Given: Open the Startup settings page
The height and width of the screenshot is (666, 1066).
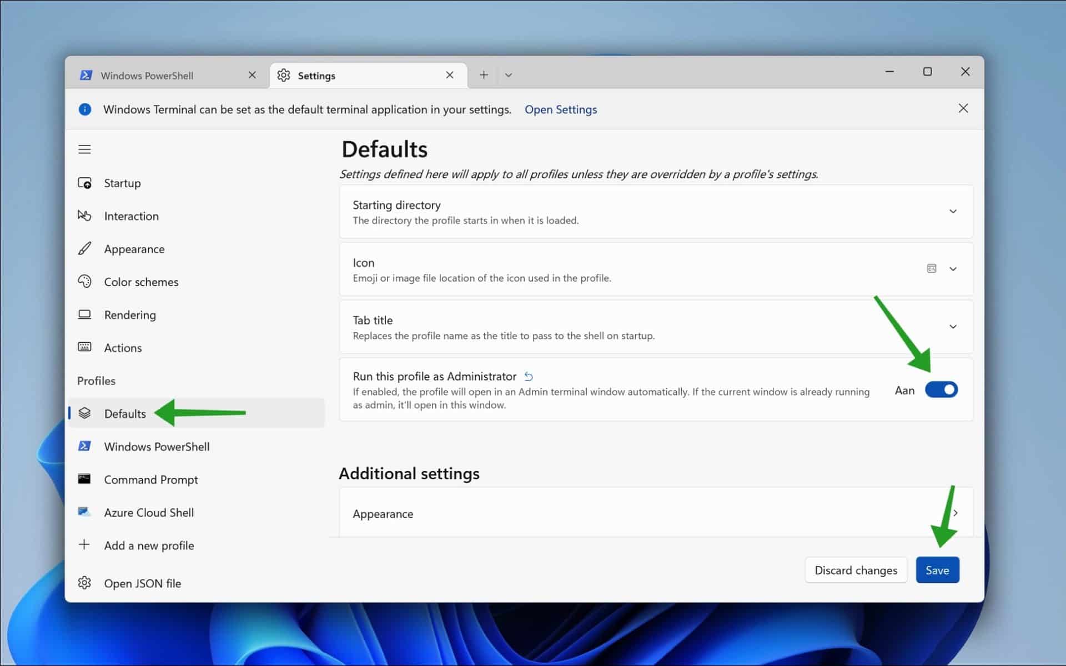Looking at the screenshot, I should [x=197, y=183].
